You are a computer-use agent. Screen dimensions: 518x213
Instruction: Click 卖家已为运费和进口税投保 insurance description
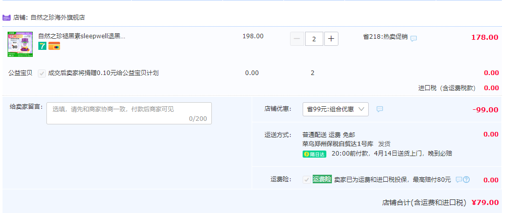click(392, 180)
